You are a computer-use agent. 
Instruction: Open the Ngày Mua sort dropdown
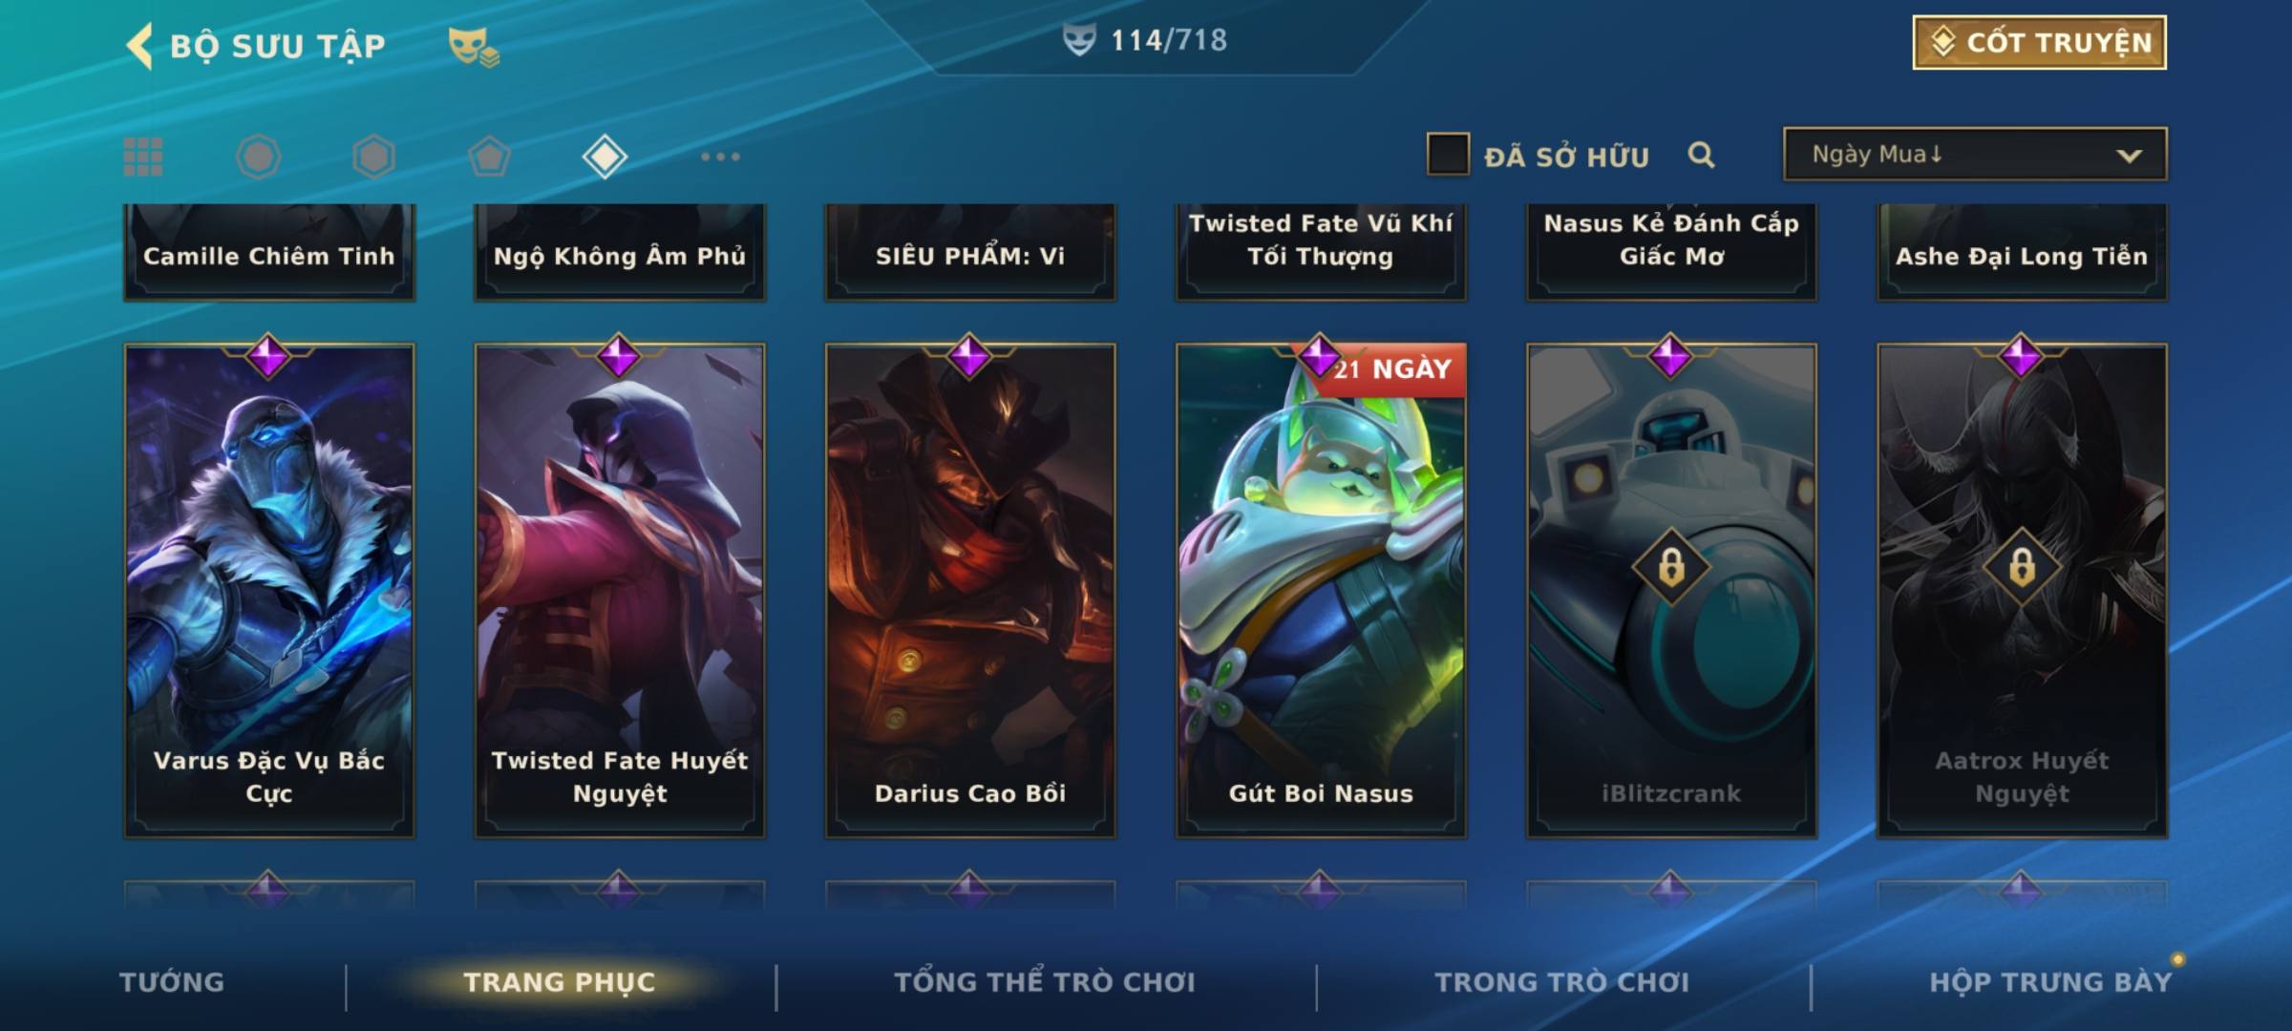1975,154
